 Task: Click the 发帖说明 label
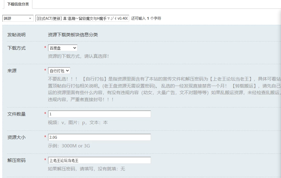17,35
